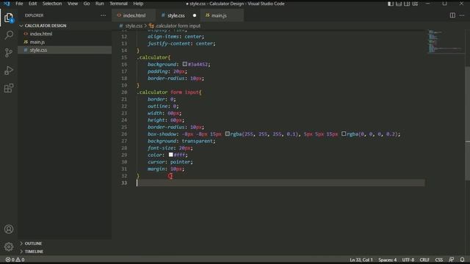Open Explorer views and more actions menu
This screenshot has width=470, height=264.
tap(103, 15)
